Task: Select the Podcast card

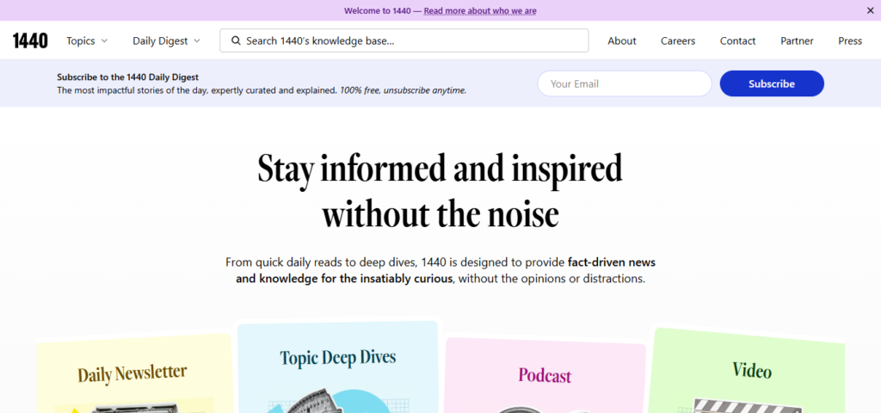Action: pos(545,375)
